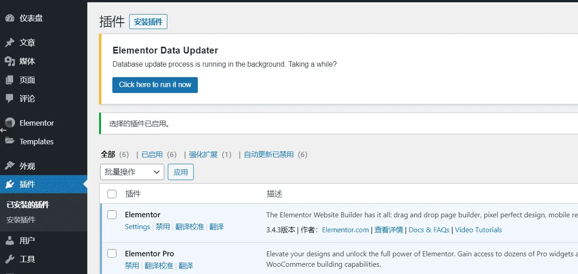Click the Tools wrench icon
The image size is (578, 274).
[10, 259]
